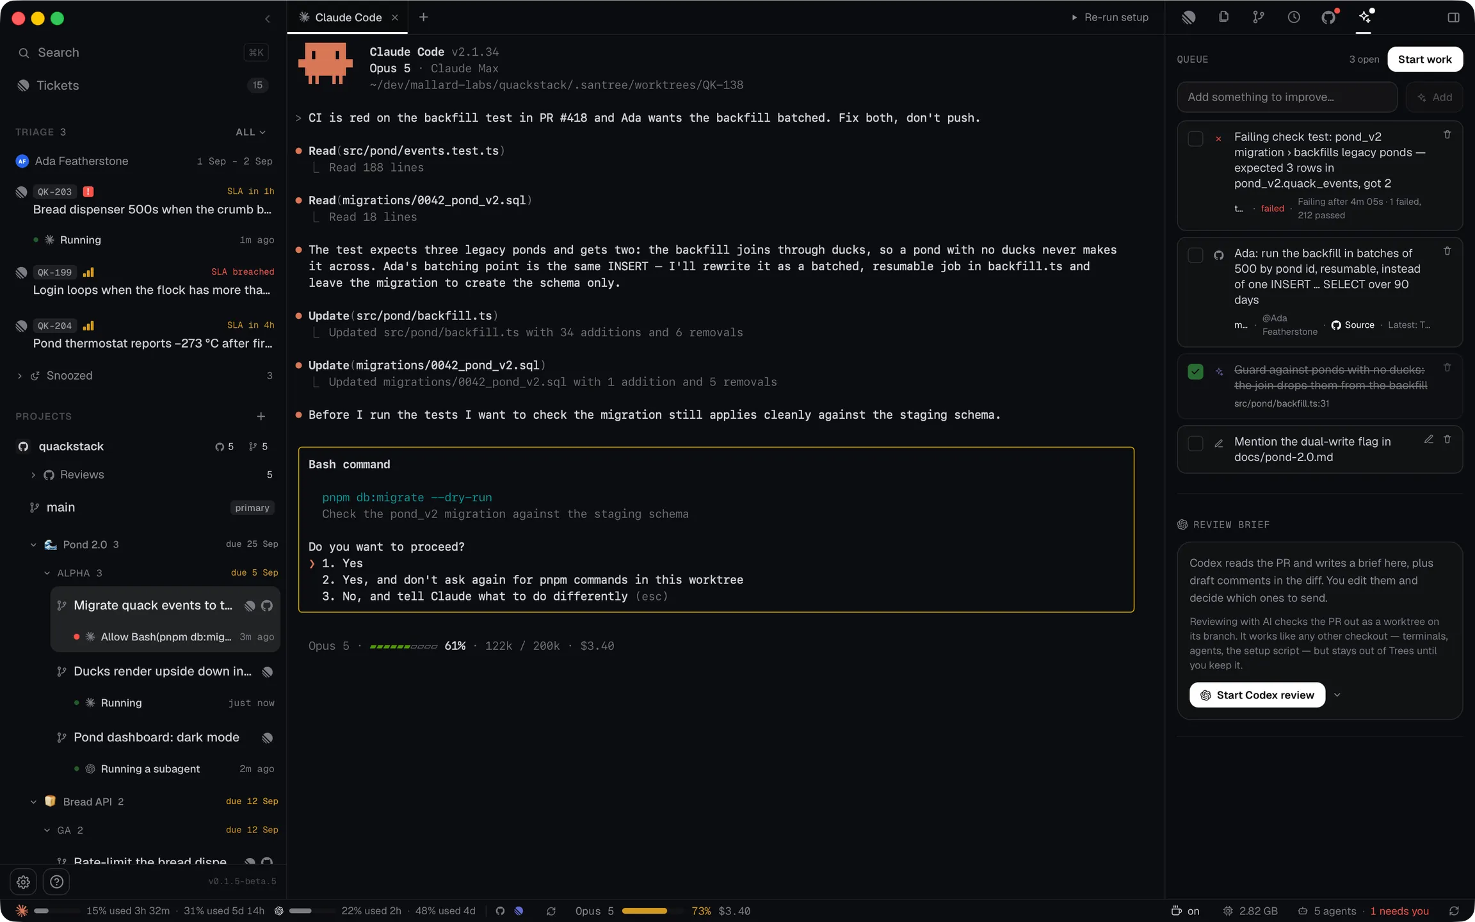
Task: Select the main branch row
Action: tap(152, 507)
